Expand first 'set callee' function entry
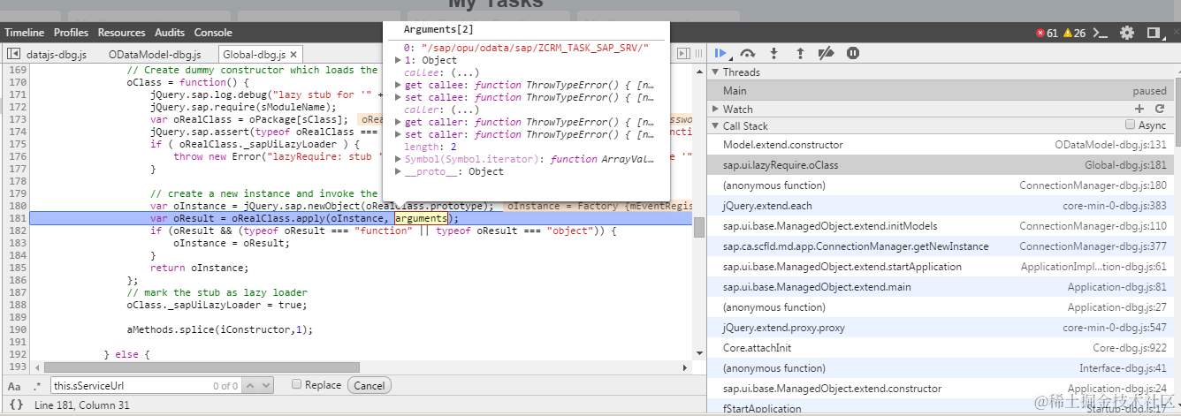 coord(398,97)
